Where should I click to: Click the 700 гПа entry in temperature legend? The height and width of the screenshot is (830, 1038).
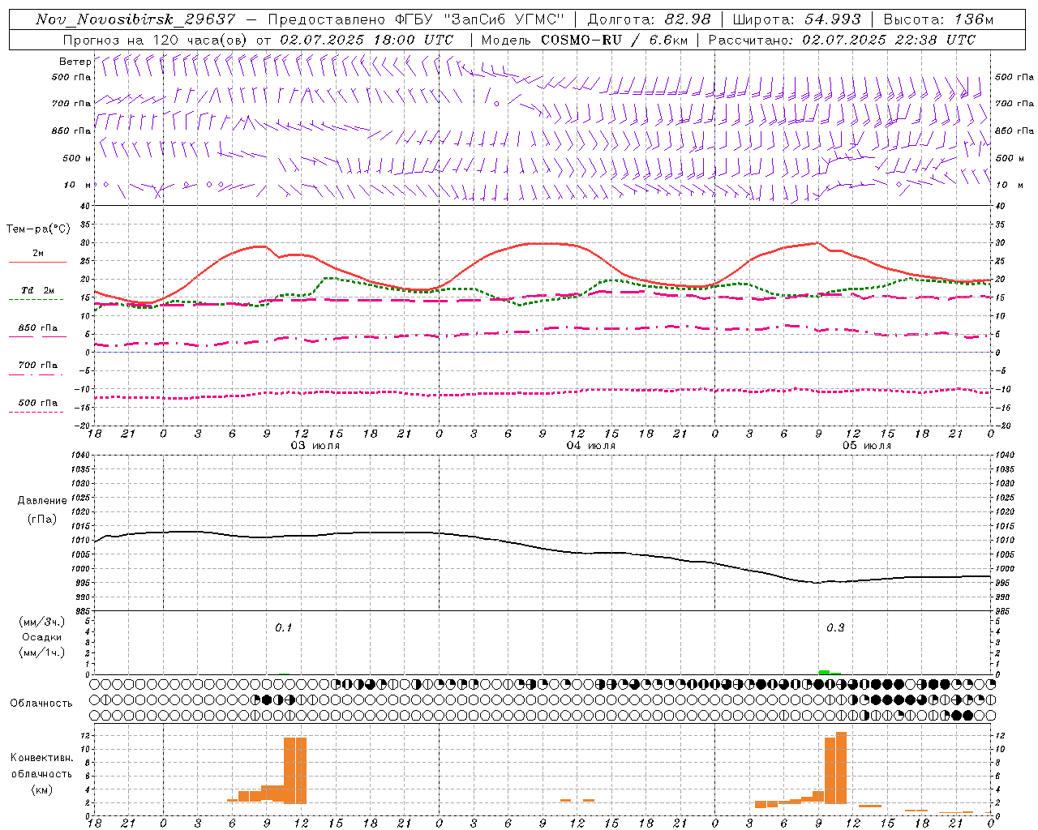(x=37, y=368)
